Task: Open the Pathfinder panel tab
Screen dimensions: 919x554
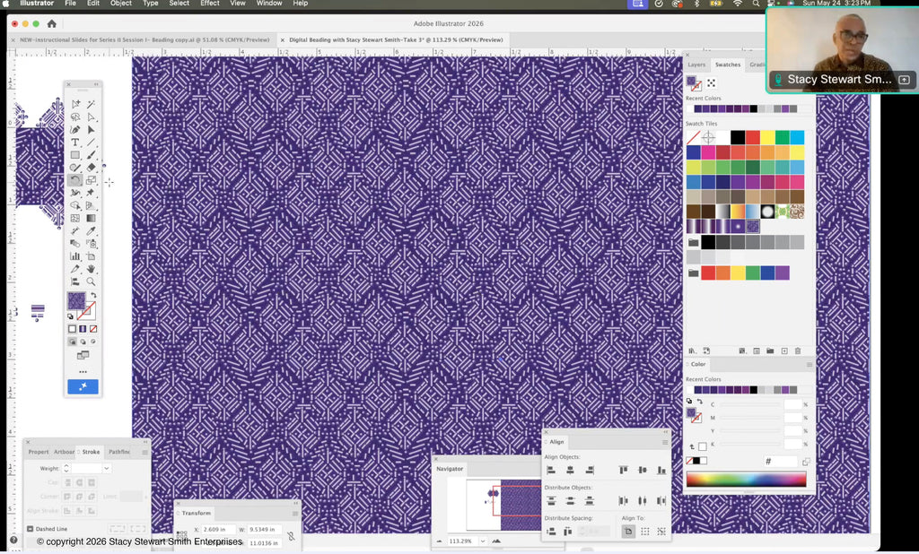Action: tap(119, 452)
